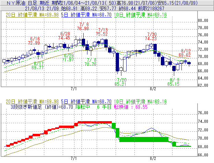214x163 pixels.
Task: Select the lower chart's 5日 終値平滑 legend
Action: (x=86, y=102)
